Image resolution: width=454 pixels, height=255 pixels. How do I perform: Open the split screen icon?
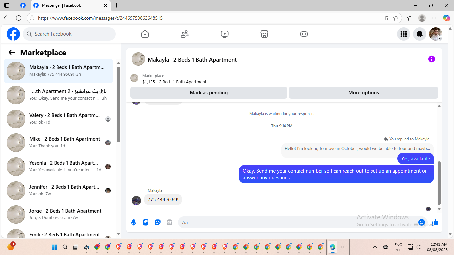(x=385, y=18)
